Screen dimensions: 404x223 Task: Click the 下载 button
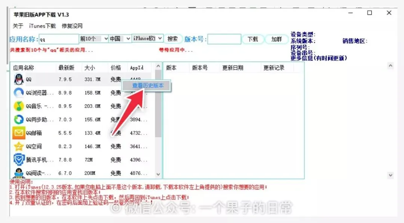(253, 39)
